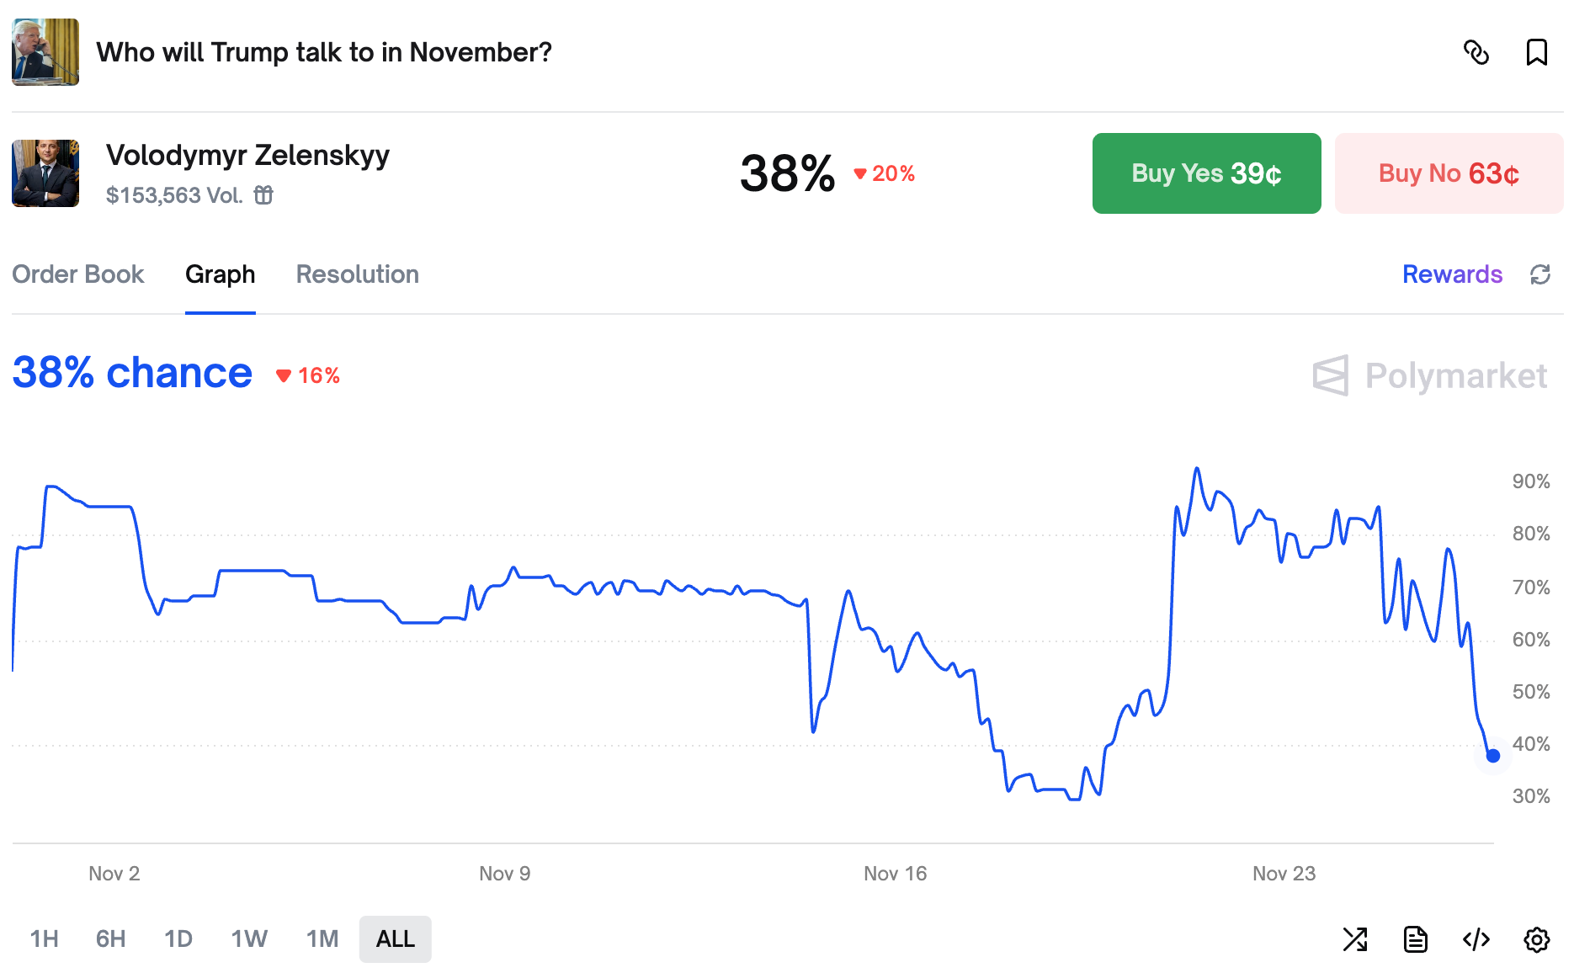Click the shuffle arrows chart icon
The image size is (1574, 973).
[x=1355, y=938]
